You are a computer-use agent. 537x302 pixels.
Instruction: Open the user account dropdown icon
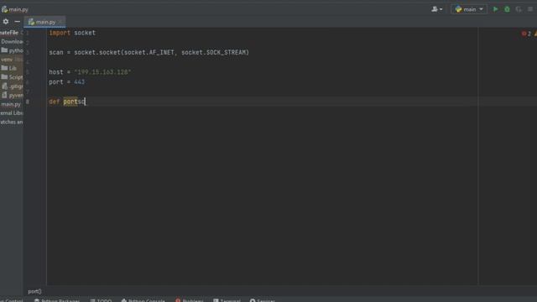[x=436, y=9]
